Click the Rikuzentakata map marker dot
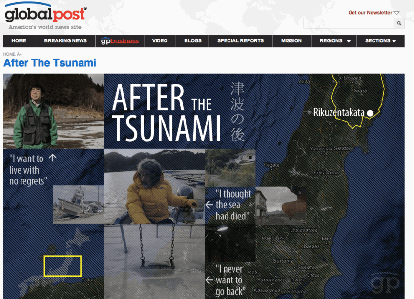 click(x=370, y=113)
